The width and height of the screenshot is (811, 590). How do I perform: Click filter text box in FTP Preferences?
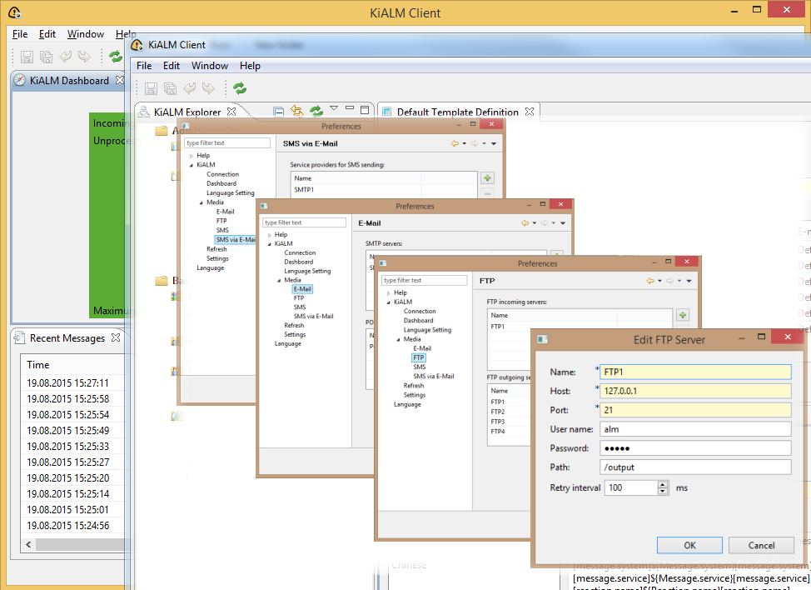424,280
